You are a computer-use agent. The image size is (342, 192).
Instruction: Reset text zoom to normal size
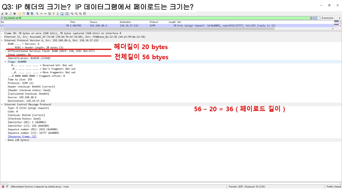[80, 14]
